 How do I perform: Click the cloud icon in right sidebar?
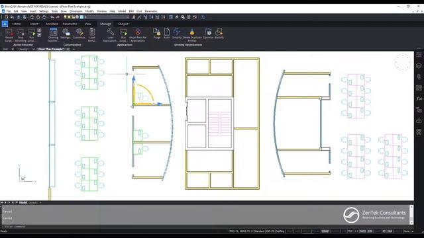419,120
